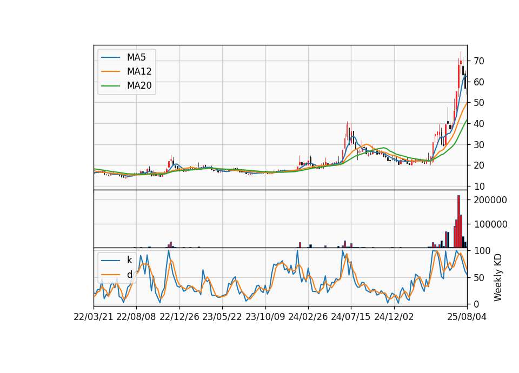Click the 10 price axis label
This screenshot has width=519, height=373.
coord(479,186)
